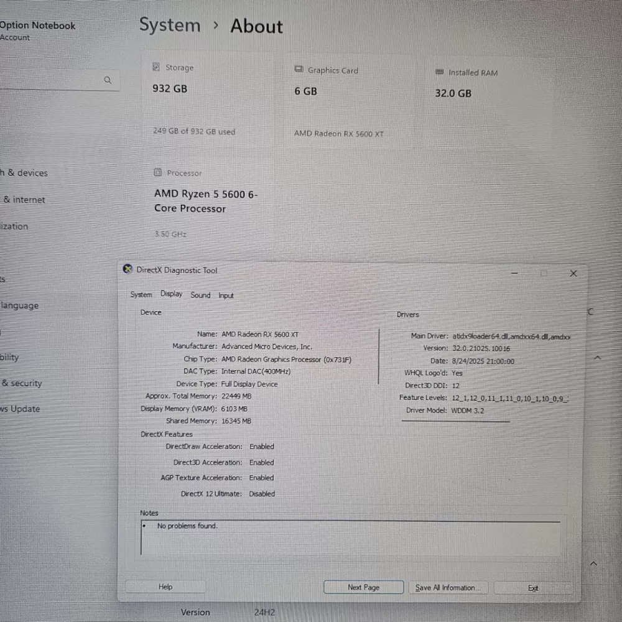Click the Installed RAM icon
This screenshot has height=622, width=622.
click(439, 72)
